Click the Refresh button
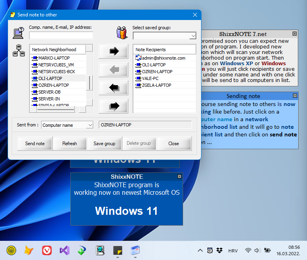This screenshot has width=307, height=260. pos(70,144)
